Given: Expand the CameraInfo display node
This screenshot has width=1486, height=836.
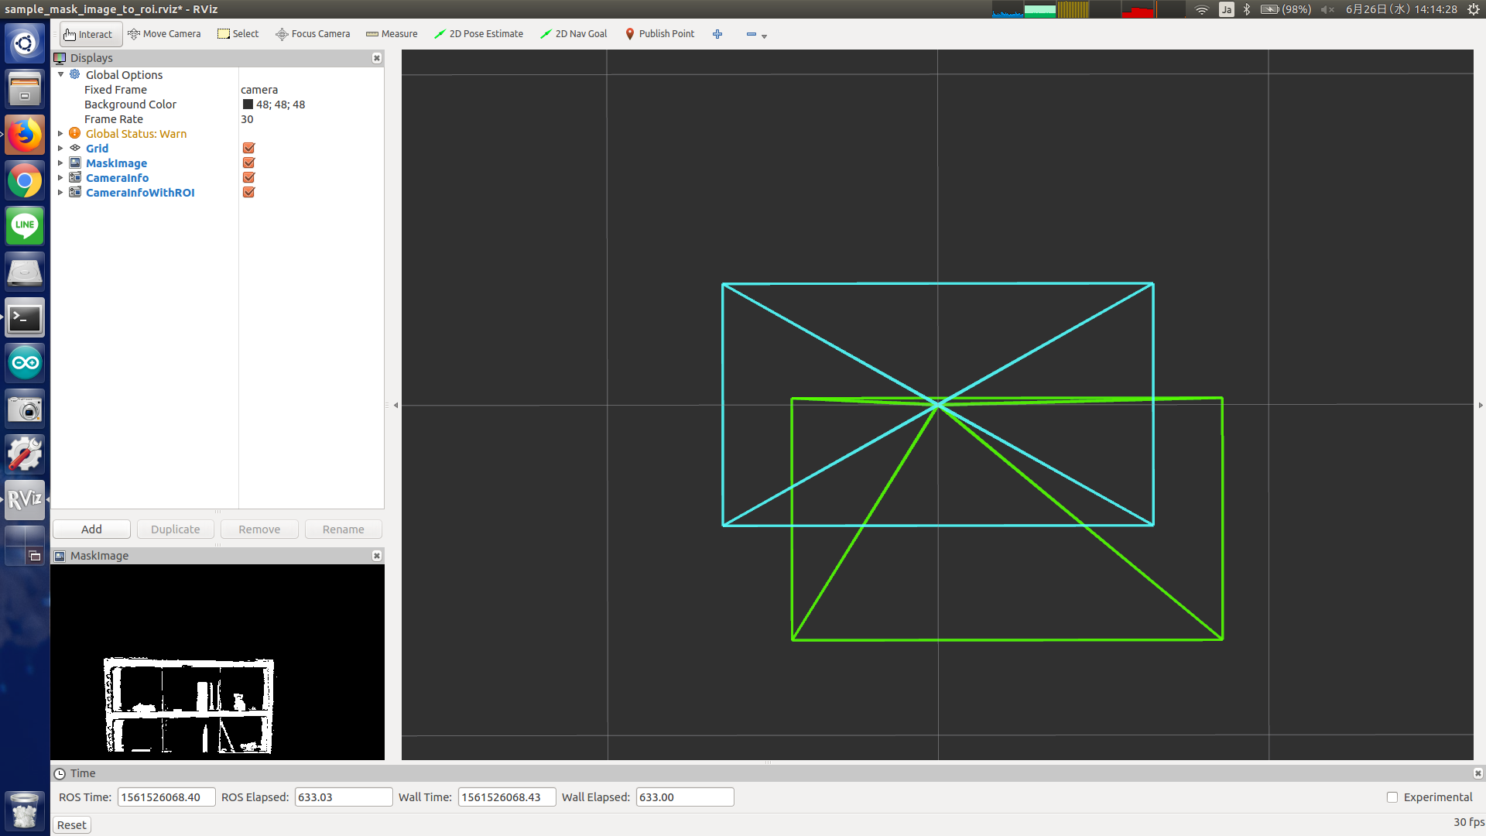Looking at the screenshot, I should pyautogui.click(x=60, y=178).
